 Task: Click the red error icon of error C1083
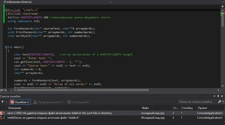(1, 113)
